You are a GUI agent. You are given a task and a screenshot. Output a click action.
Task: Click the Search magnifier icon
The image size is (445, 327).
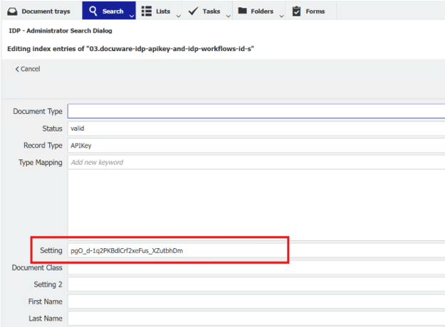coord(93,11)
